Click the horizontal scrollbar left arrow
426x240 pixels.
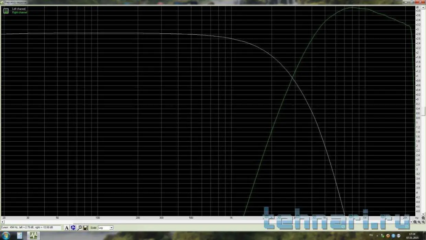click(x=2, y=222)
